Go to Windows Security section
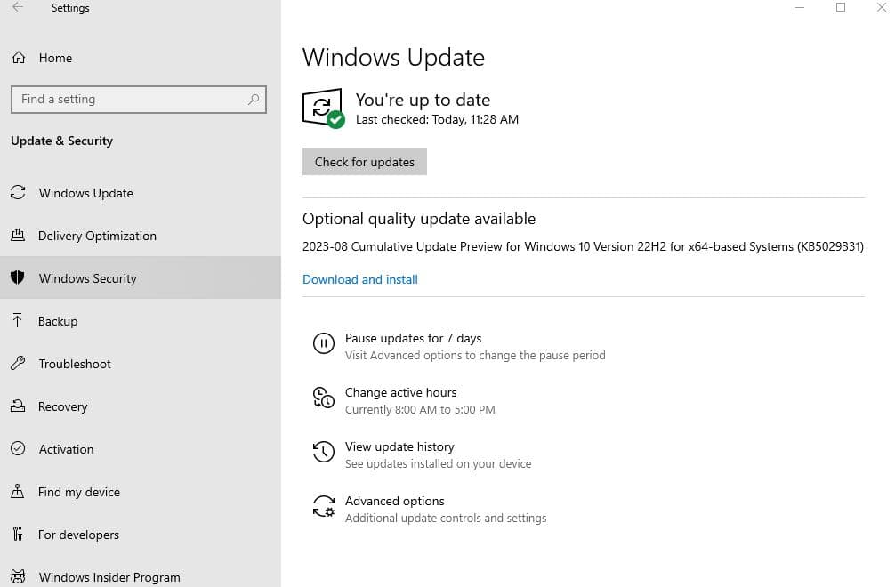895x587 pixels. tap(141, 278)
